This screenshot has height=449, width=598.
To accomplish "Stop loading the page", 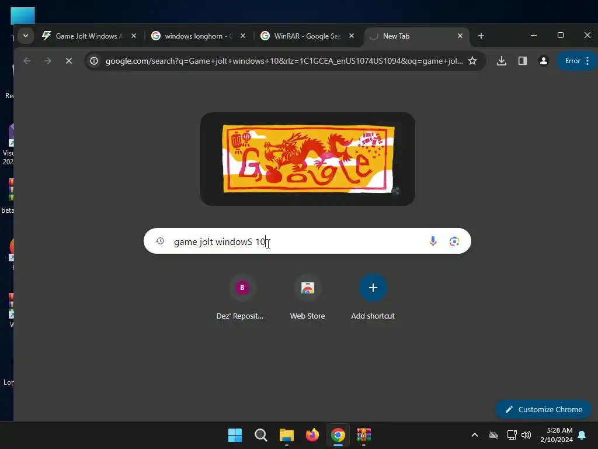I will point(69,61).
